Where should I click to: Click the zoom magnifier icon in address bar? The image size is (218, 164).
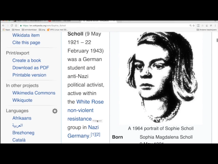coord(190,26)
